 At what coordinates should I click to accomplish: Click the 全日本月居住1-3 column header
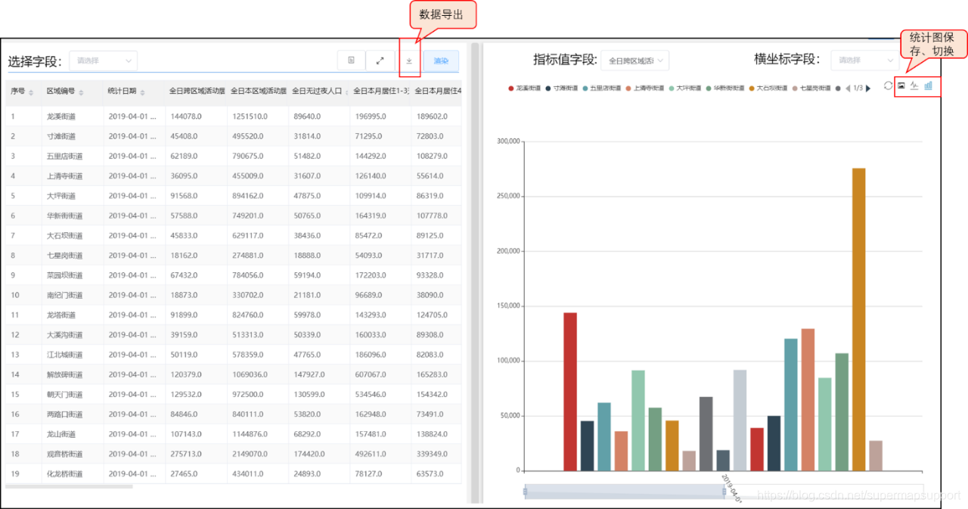click(380, 92)
